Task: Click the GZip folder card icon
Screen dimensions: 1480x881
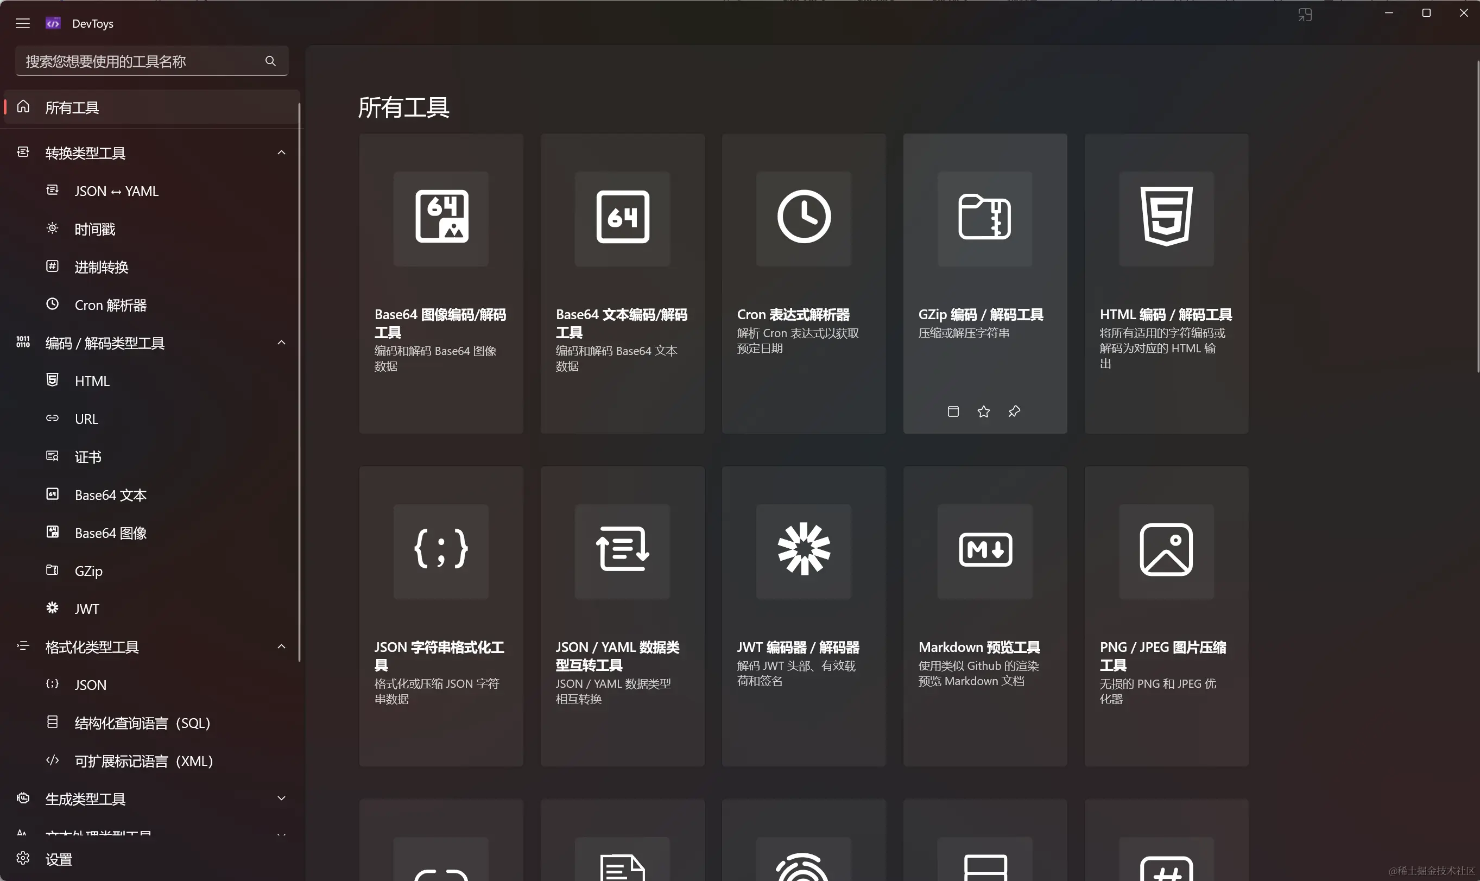Action: [x=985, y=217]
